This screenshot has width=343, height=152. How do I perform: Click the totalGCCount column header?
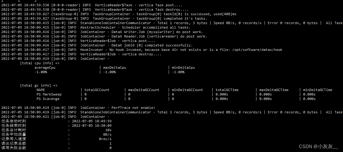(97, 90)
